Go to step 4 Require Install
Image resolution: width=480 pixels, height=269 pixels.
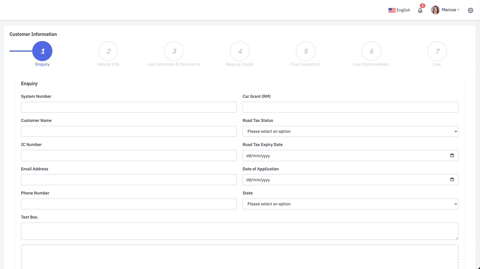239,51
